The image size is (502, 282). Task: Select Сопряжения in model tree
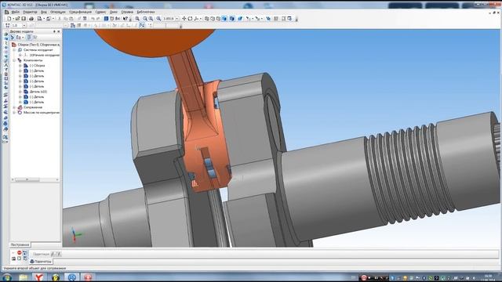click(33, 107)
